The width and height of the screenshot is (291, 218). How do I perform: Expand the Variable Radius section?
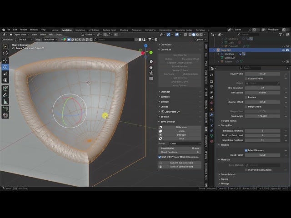pyautogui.click(x=227, y=121)
